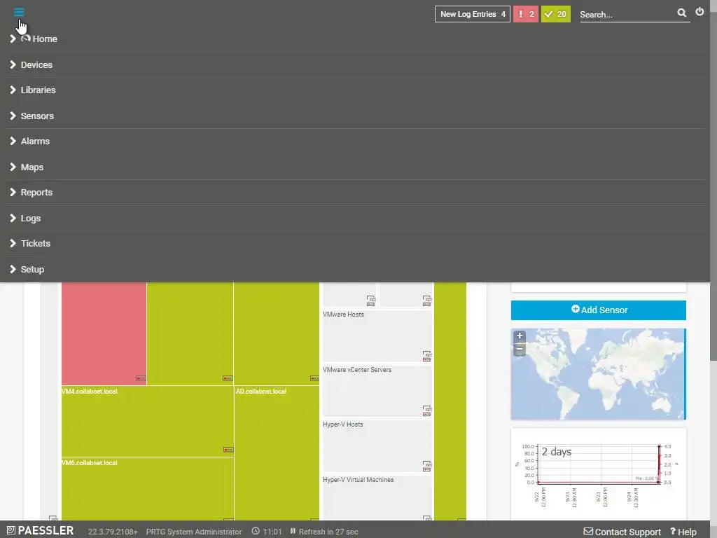
Task: Open the Home menu item
Action: pyautogui.click(x=44, y=39)
